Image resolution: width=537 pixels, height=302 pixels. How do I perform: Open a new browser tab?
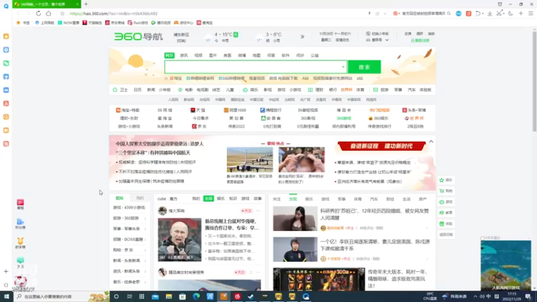tap(86, 4)
